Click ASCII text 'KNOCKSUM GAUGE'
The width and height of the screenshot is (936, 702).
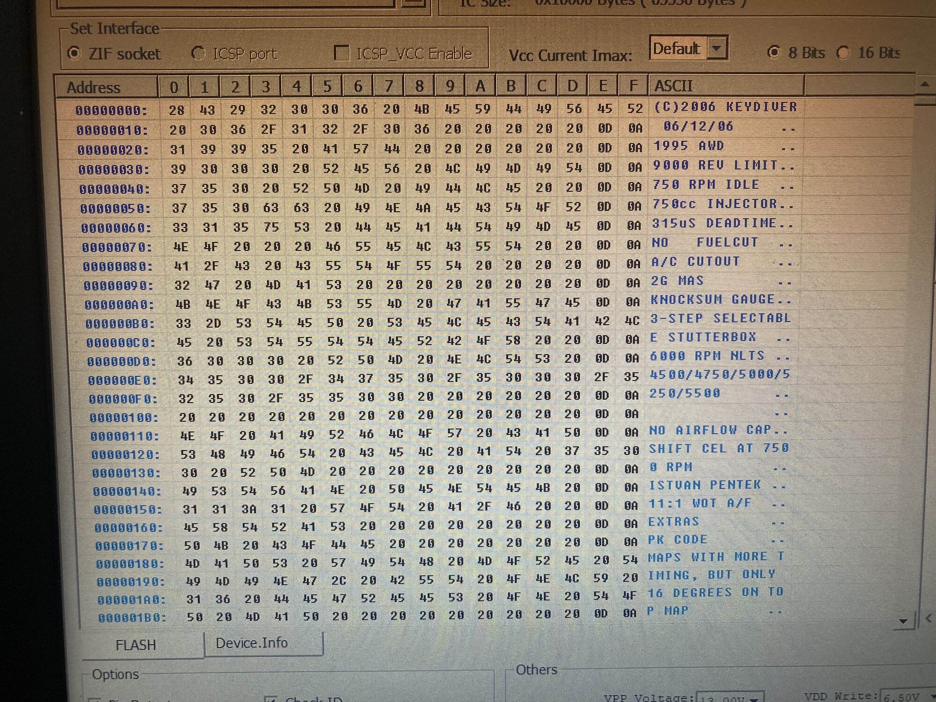tap(713, 299)
